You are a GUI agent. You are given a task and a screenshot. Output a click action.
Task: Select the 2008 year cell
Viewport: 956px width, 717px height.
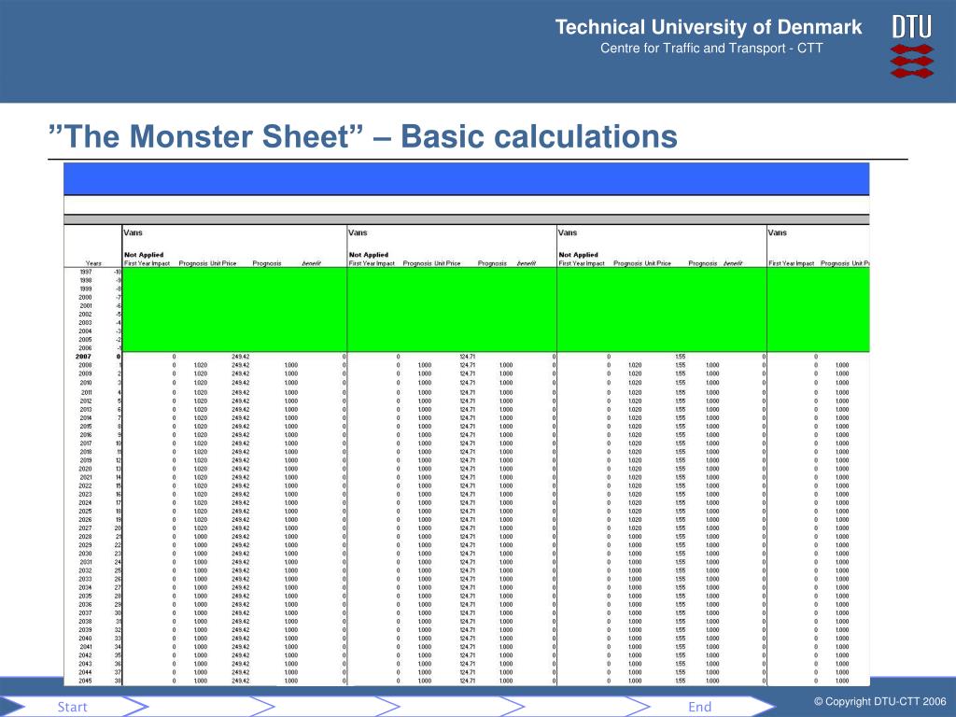coord(85,365)
